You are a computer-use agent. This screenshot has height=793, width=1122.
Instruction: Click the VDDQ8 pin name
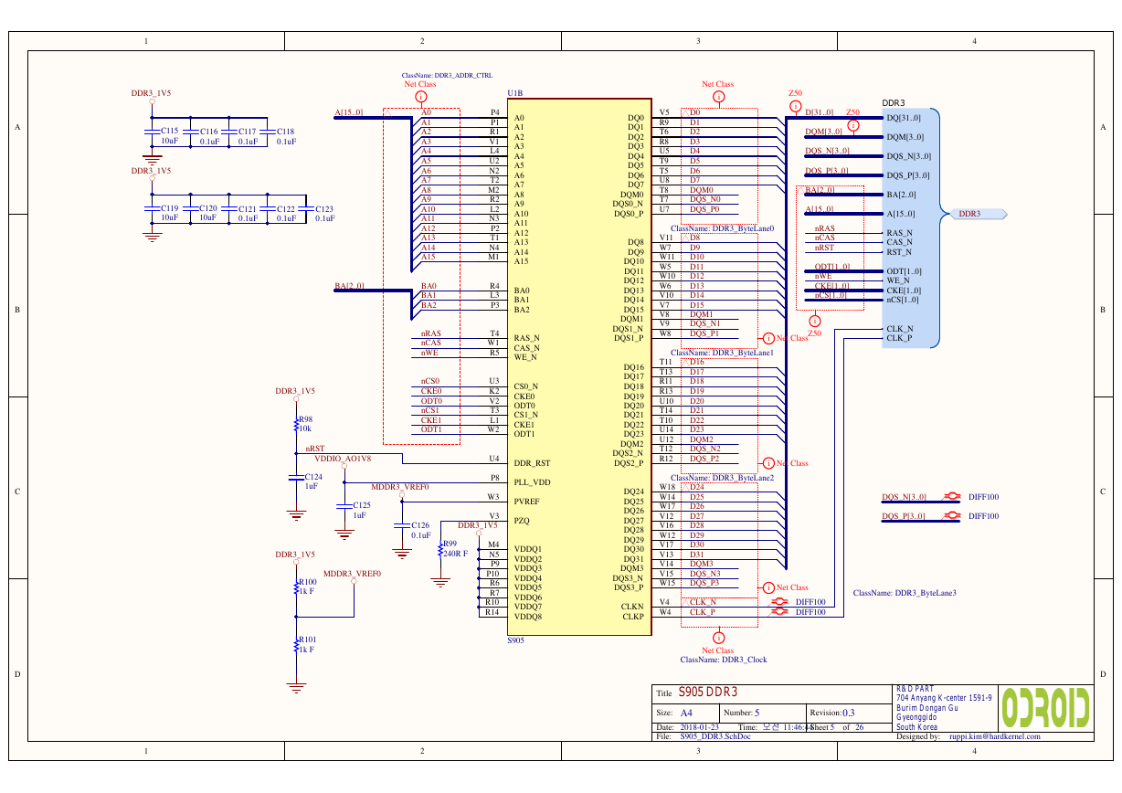528,617
